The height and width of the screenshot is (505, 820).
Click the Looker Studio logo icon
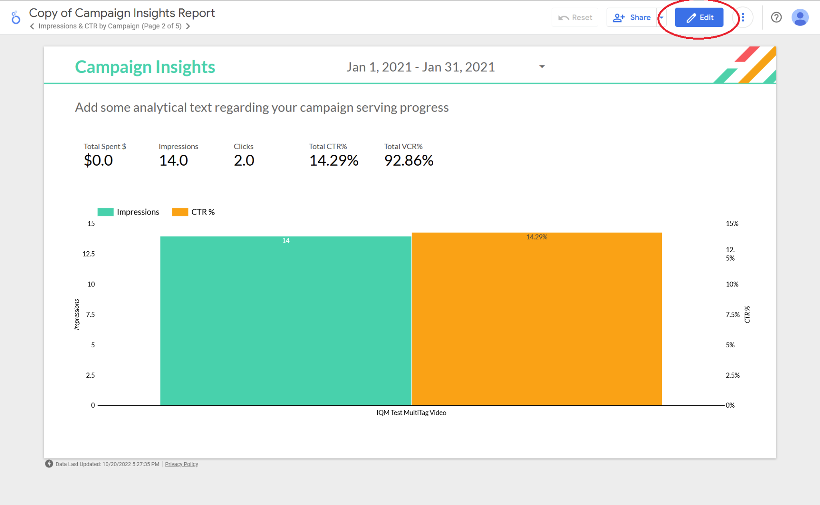16,18
